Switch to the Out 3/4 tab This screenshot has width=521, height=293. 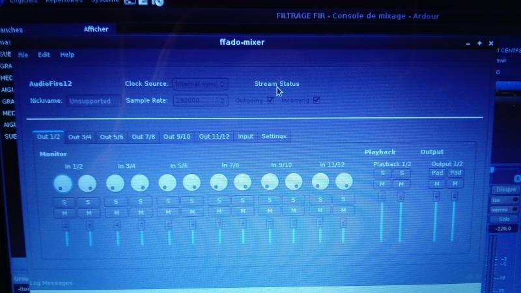(x=79, y=137)
